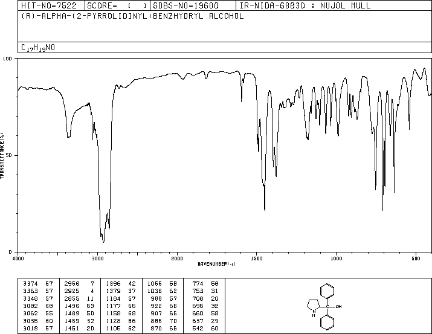Screen dimensions: 432x334
Task: Click transmittance value 29 beside 637
Action: tap(215, 321)
